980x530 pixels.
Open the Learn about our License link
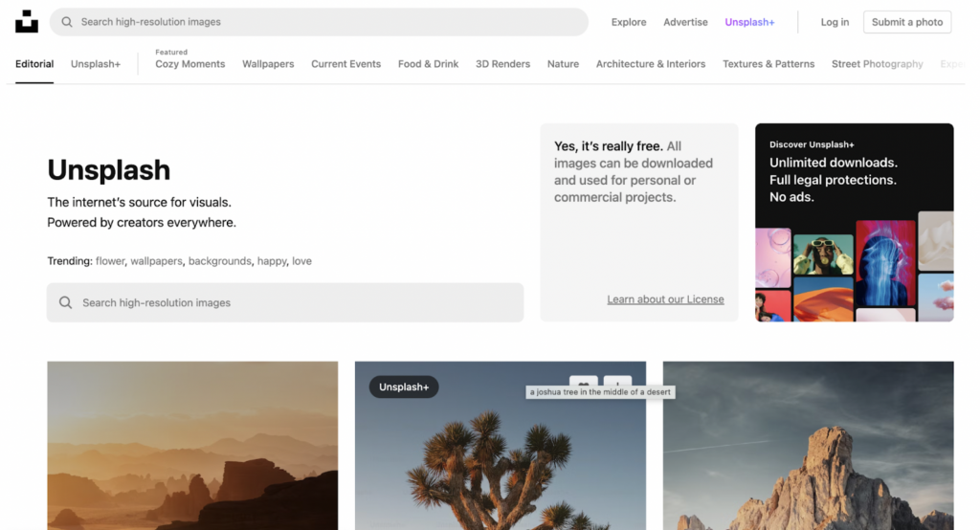pyautogui.click(x=665, y=299)
